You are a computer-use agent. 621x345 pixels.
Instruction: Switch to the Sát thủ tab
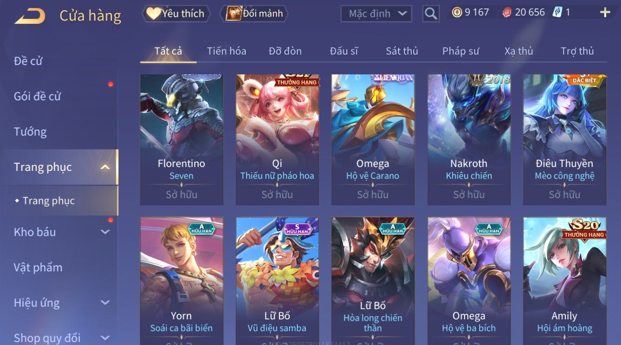(402, 51)
